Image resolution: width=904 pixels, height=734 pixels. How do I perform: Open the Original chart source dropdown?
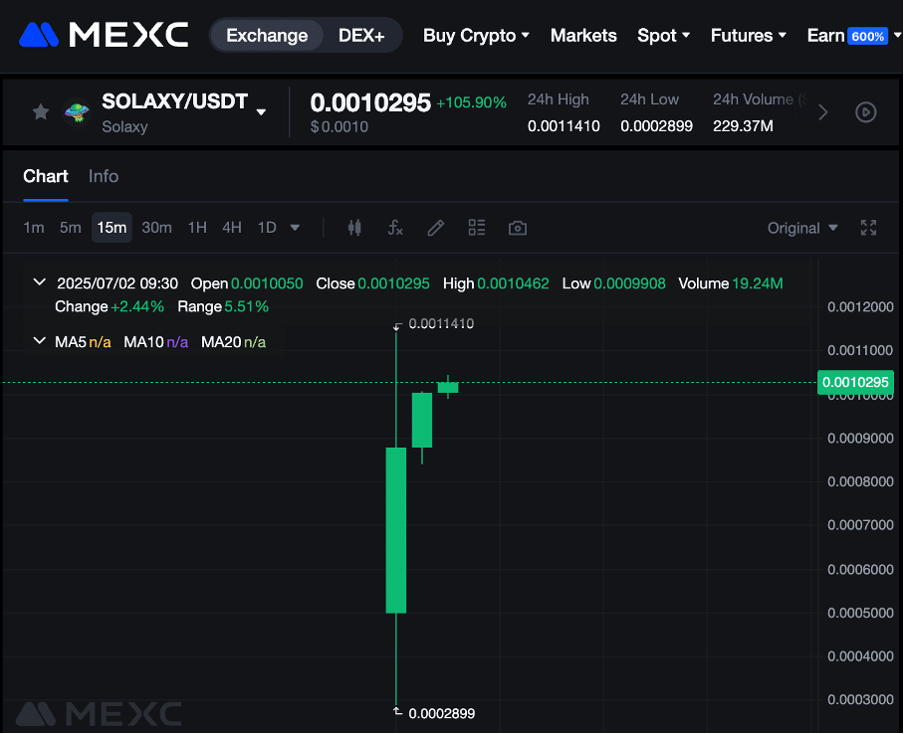coord(802,228)
